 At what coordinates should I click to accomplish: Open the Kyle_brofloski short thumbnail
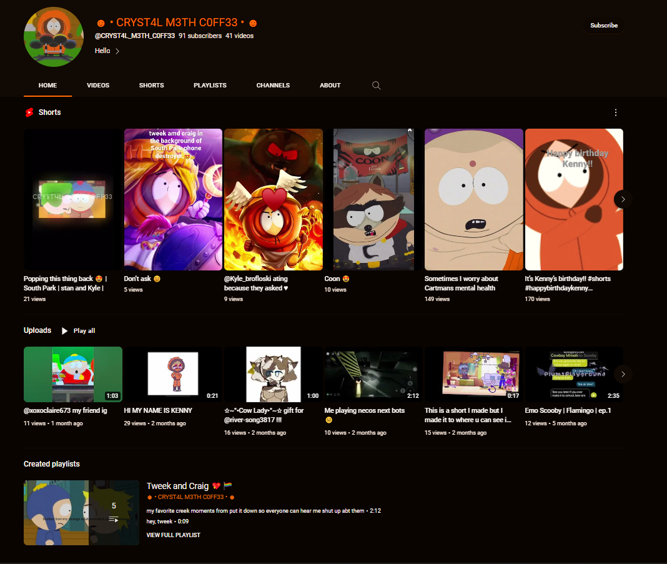pyautogui.click(x=274, y=199)
